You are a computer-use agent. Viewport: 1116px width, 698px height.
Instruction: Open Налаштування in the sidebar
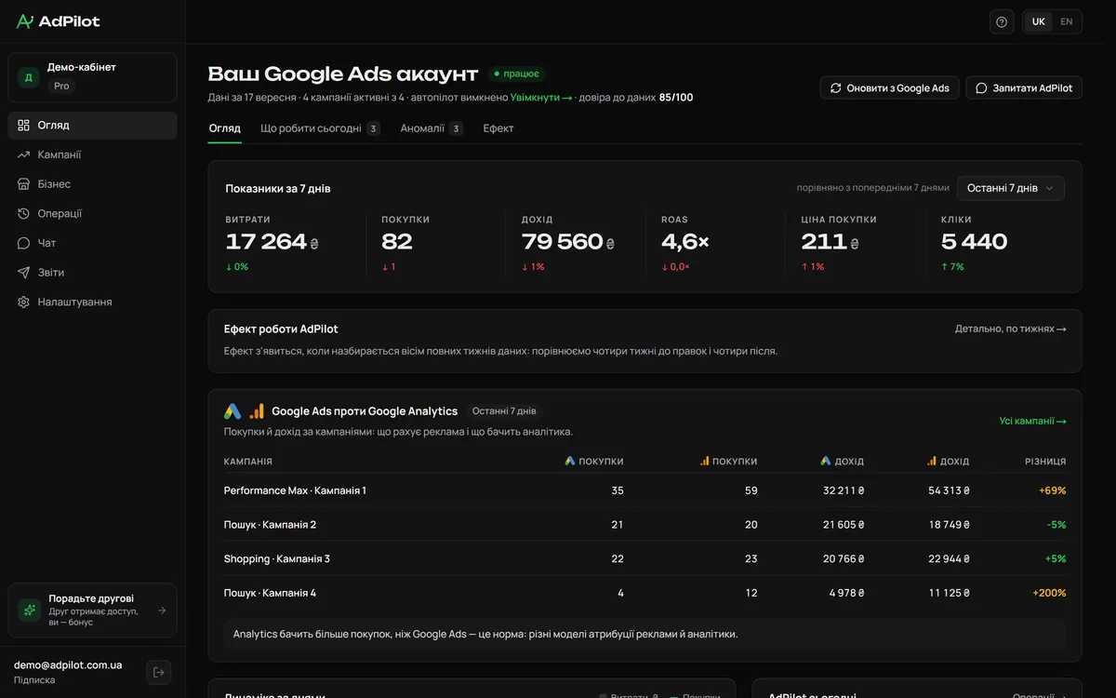[x=92, y=302]
